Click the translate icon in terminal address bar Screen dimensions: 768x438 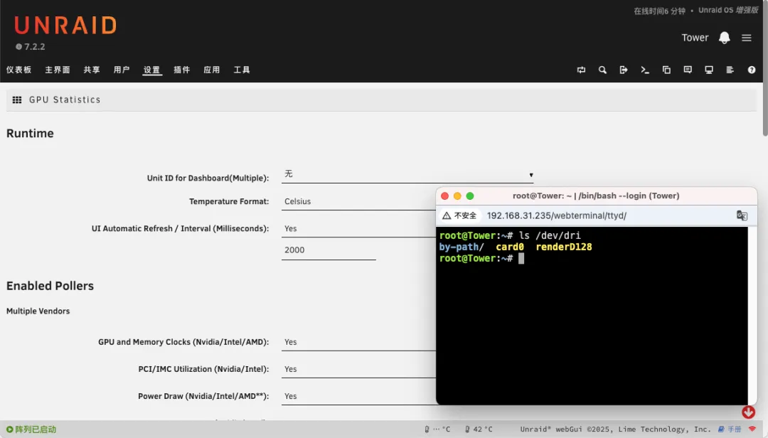click(741, 215)
